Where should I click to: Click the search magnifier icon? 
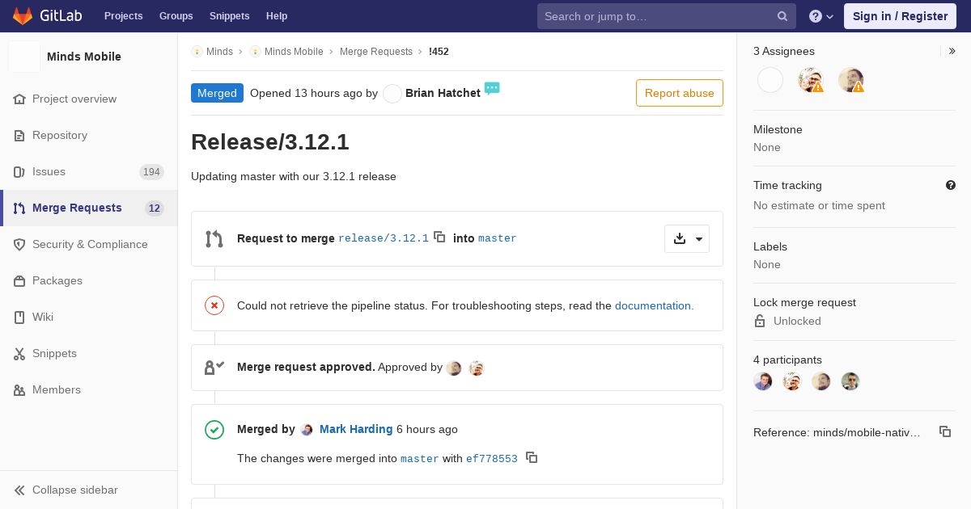coord(782,16)
